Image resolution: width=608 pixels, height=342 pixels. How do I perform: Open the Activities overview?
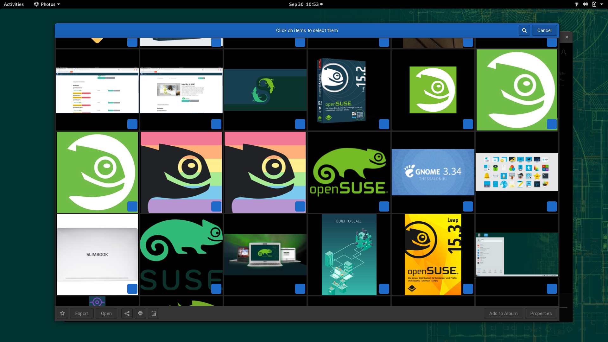(x=14, y=4)
